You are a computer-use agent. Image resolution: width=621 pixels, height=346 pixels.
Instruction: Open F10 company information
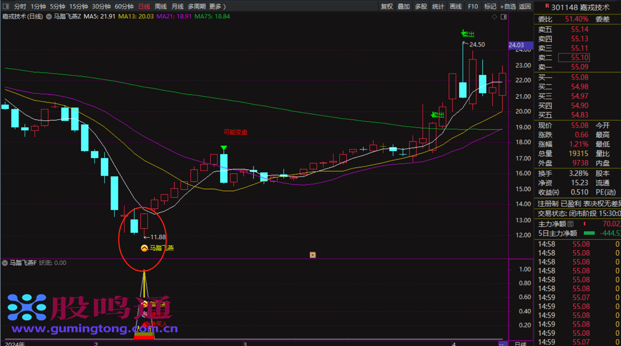[x=473, y=6]
